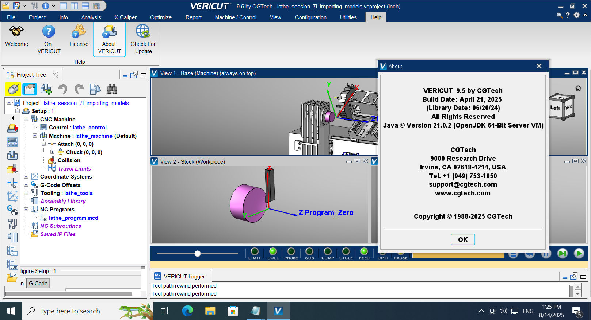The height and width of the screenshot is (320, 591).
Task: Collapse the NC Programs tree node
Action: tap(26, 209)
